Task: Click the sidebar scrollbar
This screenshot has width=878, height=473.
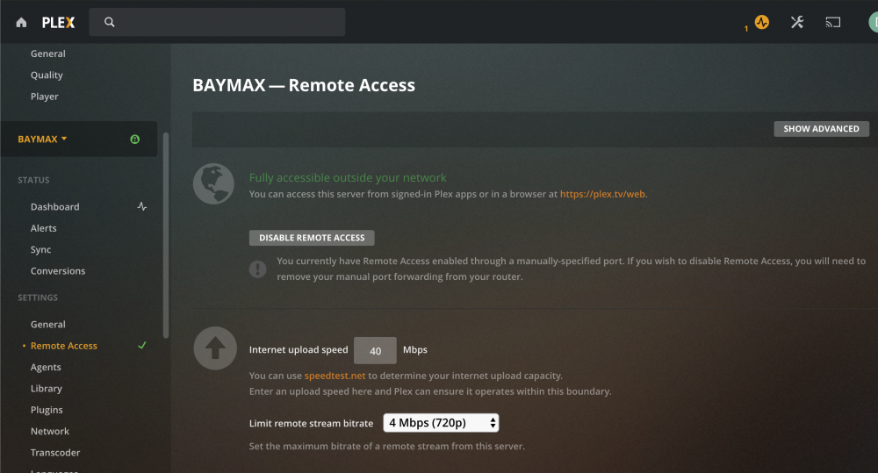Action: (x=166, y=235)
